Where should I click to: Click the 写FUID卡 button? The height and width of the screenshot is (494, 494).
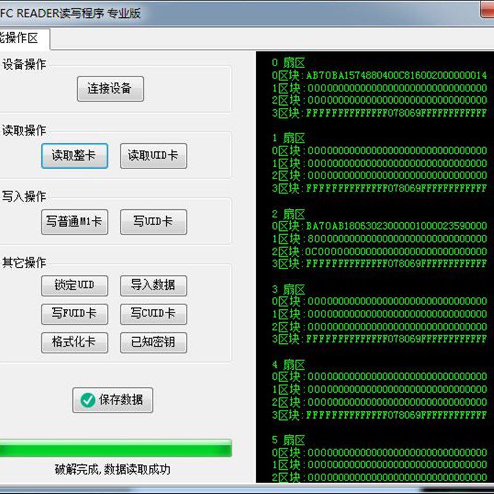[74, 314]
